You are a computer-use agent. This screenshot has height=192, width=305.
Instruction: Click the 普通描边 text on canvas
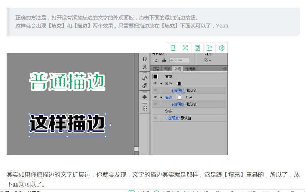67,82
